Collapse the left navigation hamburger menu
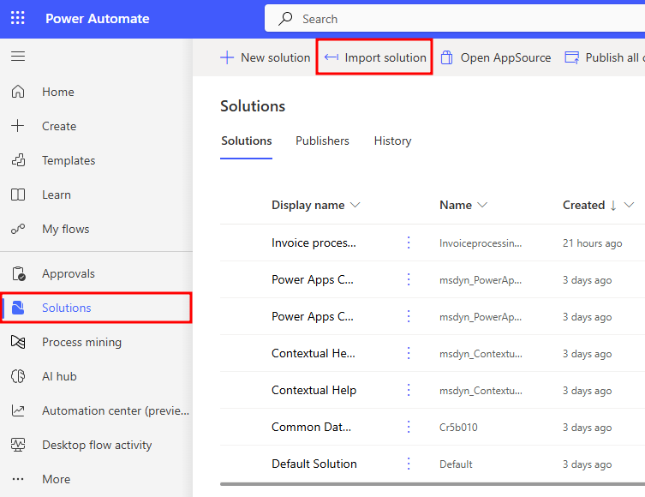645x497 pixels. [x=18, y=56]
